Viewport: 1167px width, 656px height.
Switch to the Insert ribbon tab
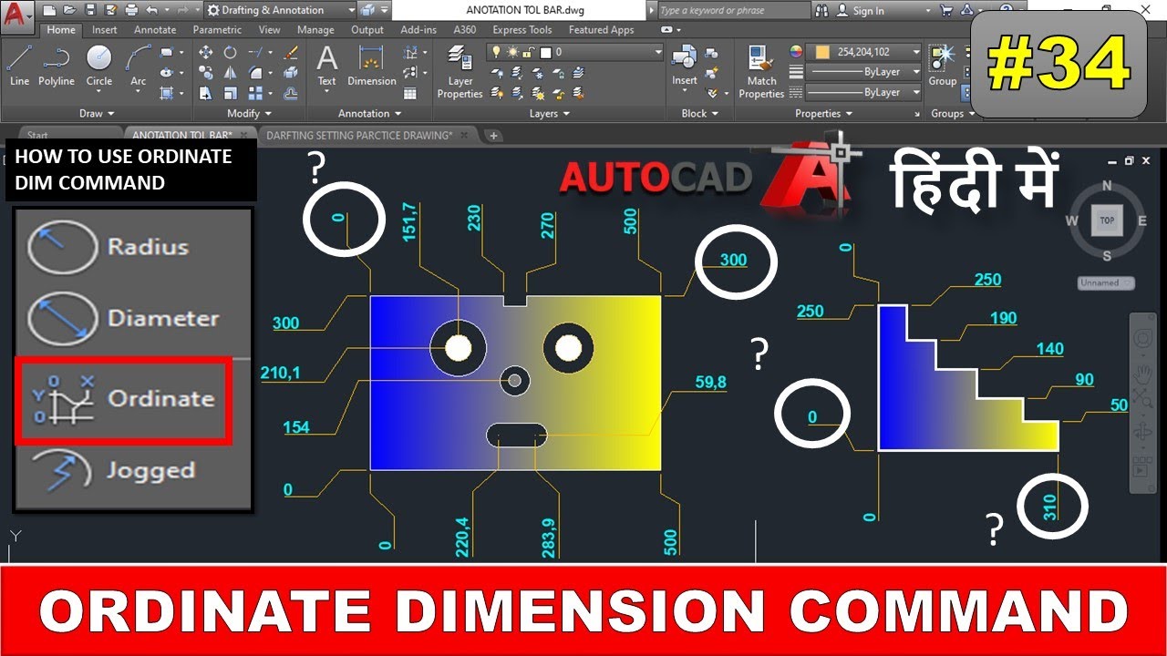click(104, 30)
